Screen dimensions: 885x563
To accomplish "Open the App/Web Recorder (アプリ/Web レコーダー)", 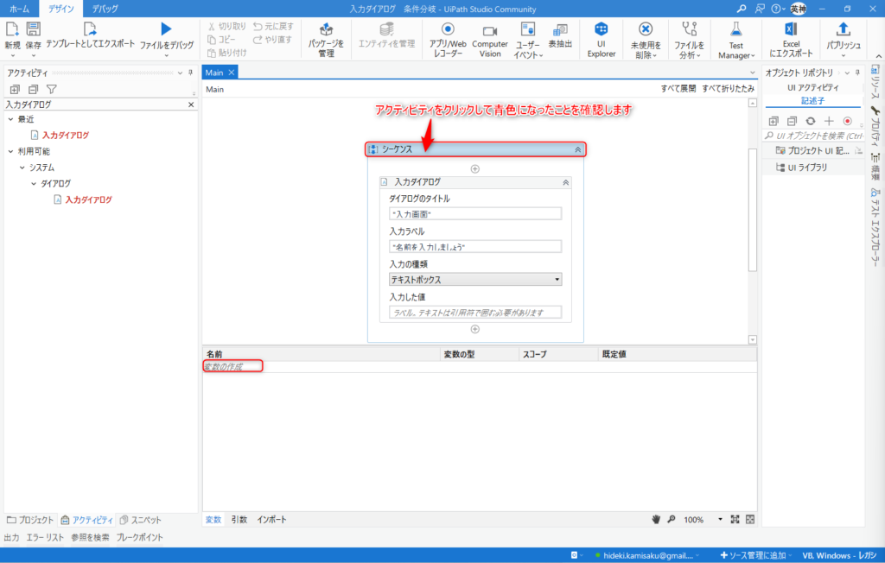I will 448,39.
